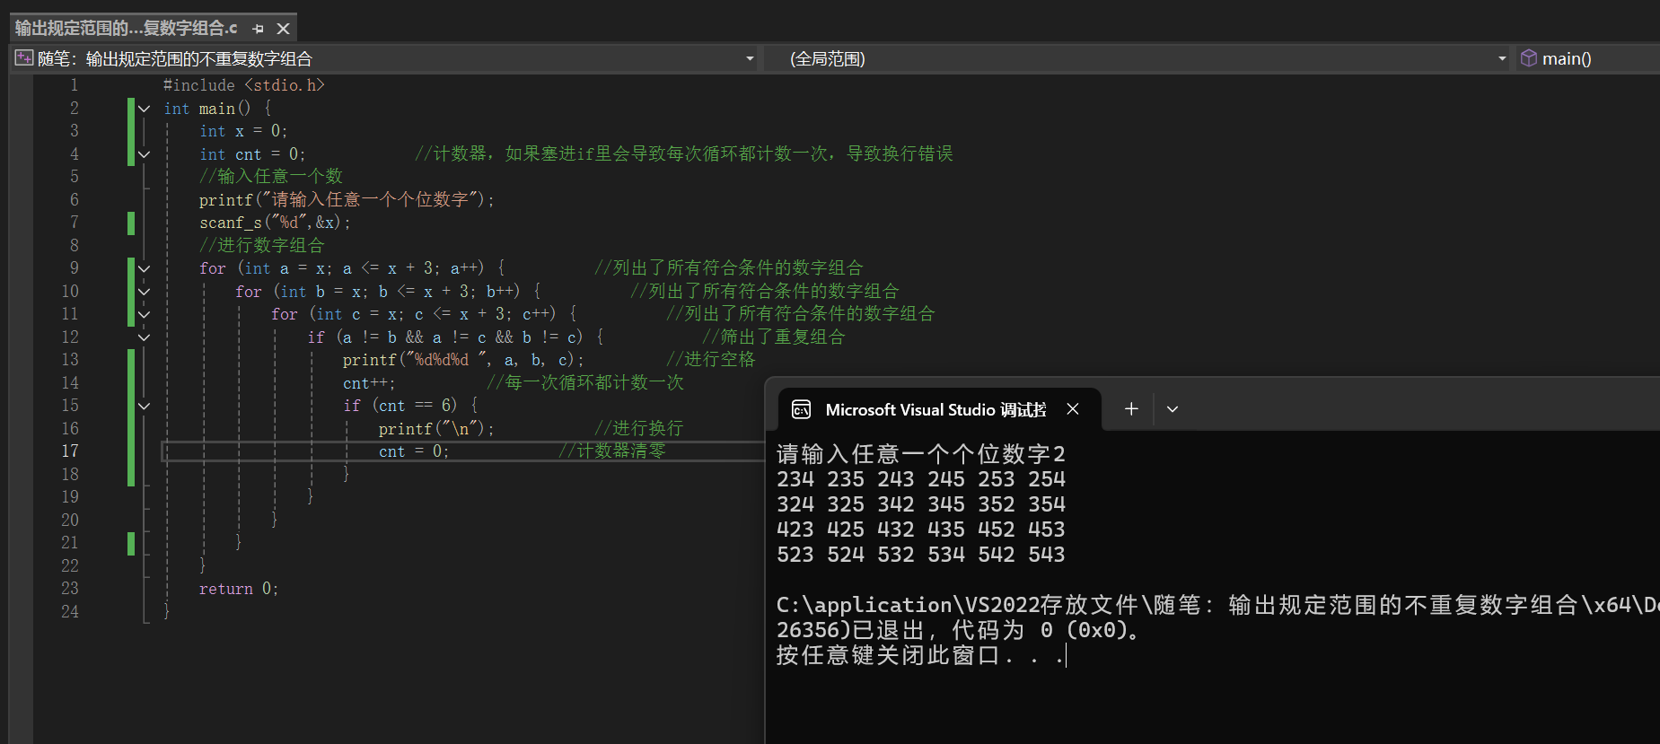Click the printf 请输入任意一个个位数字 statement
Viewport: 1660px width, 744px height.
(x=347, y=199)
